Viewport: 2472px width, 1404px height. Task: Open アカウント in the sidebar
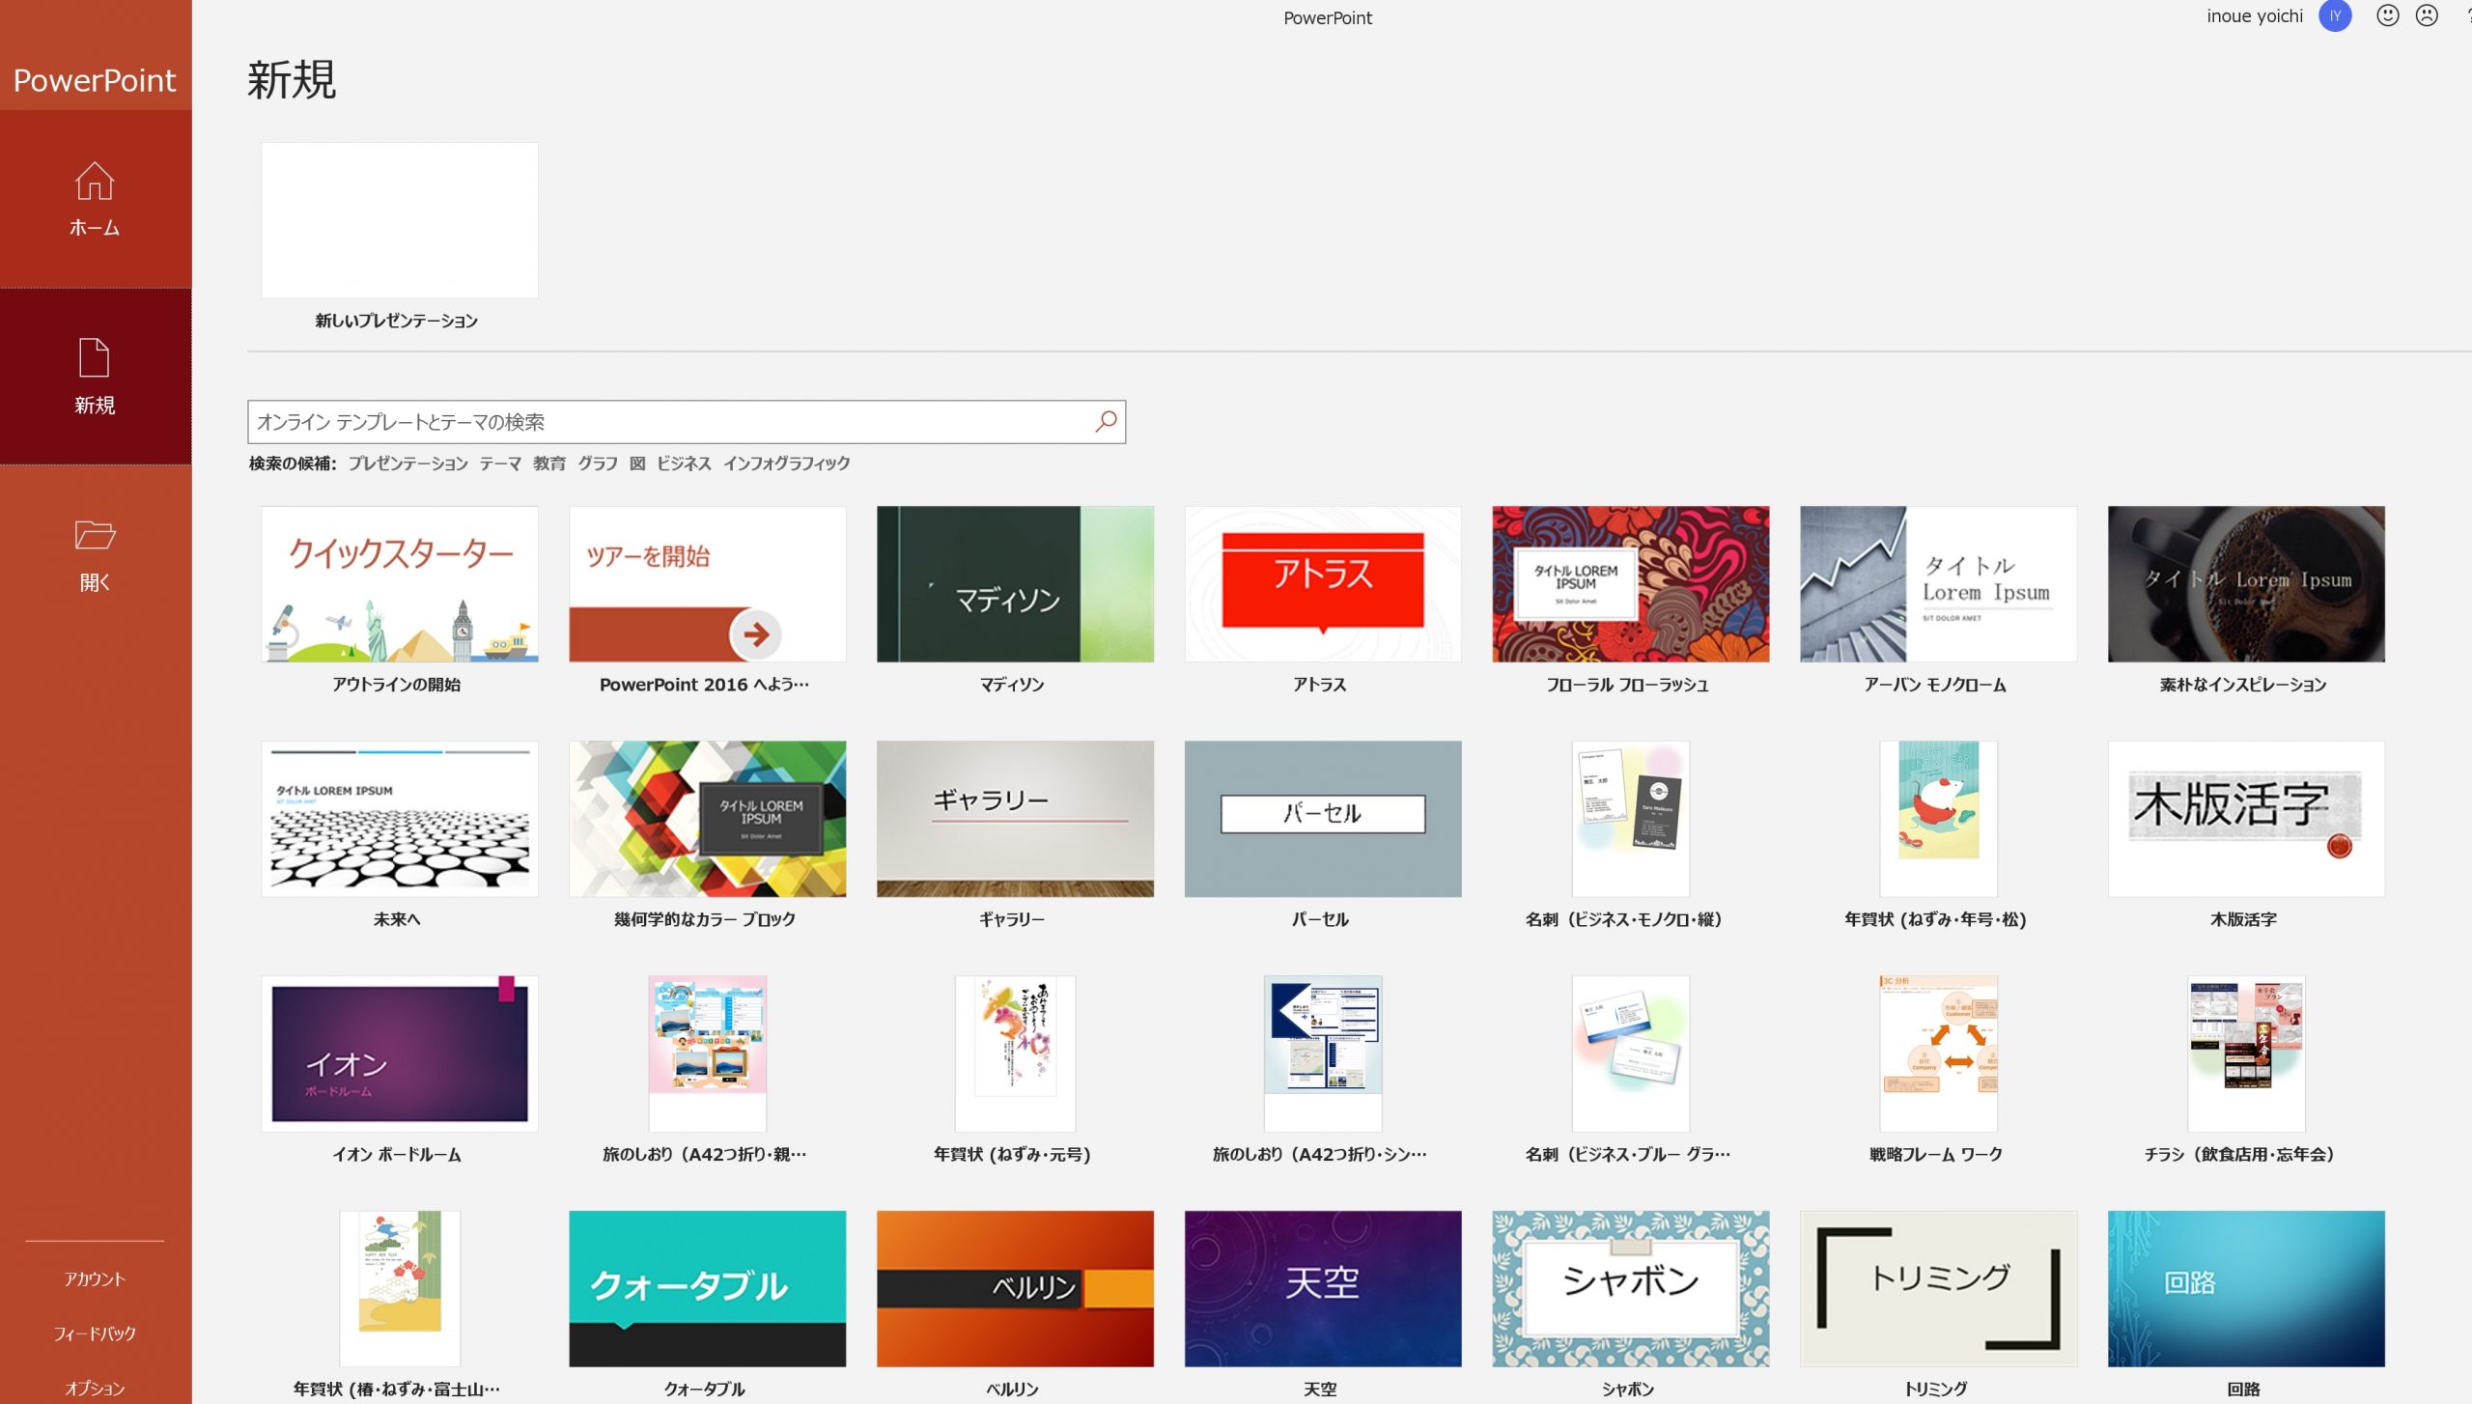pyautogui.click(x=95, y=1278)
